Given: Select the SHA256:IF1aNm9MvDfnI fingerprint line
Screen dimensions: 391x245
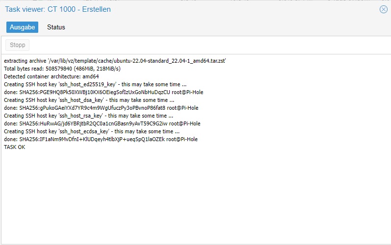Looking at the screenshot, I should (x=101, y=139).
